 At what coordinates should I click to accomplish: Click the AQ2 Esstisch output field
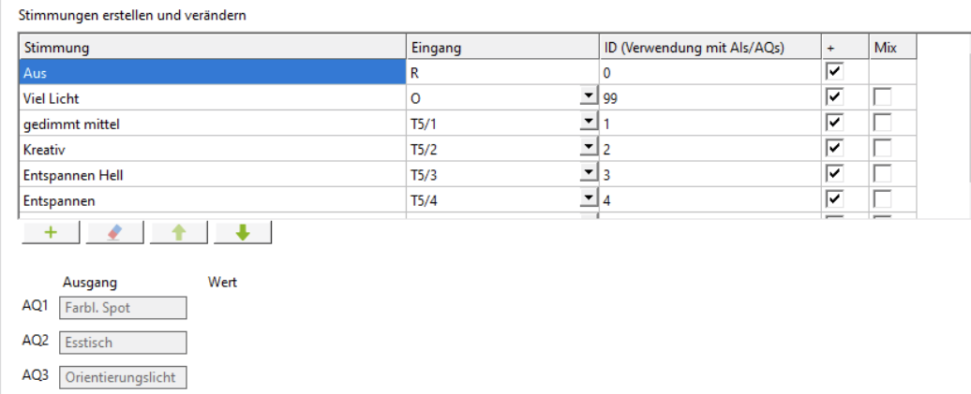123,343
